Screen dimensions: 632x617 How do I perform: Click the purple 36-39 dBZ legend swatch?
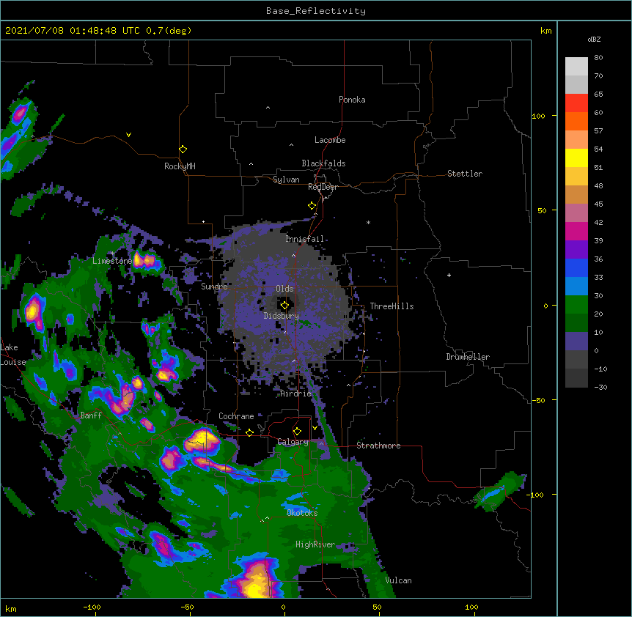(x=576, y=250)
